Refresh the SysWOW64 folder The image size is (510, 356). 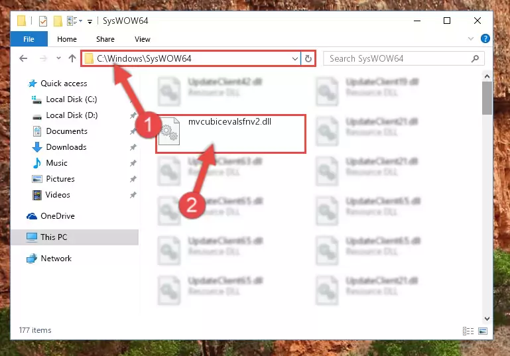pos(308,58)
